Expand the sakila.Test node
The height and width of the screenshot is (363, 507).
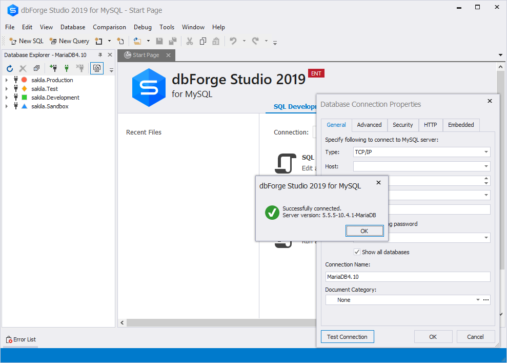(7, 89)
